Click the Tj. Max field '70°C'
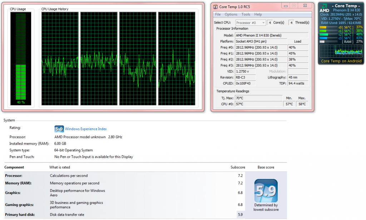This screenshot has width=366, height=220. 259,98
